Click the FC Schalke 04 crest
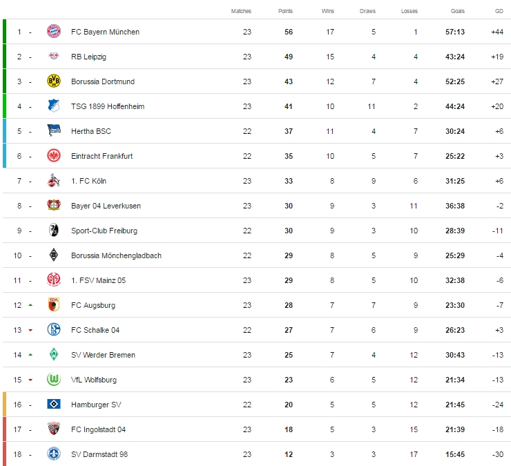This screenshot has height=466, width=511. (53, 330)
